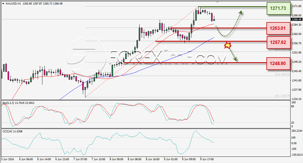Click the 250.2334 value on CCI scale
303x163 pixels.
296,131
